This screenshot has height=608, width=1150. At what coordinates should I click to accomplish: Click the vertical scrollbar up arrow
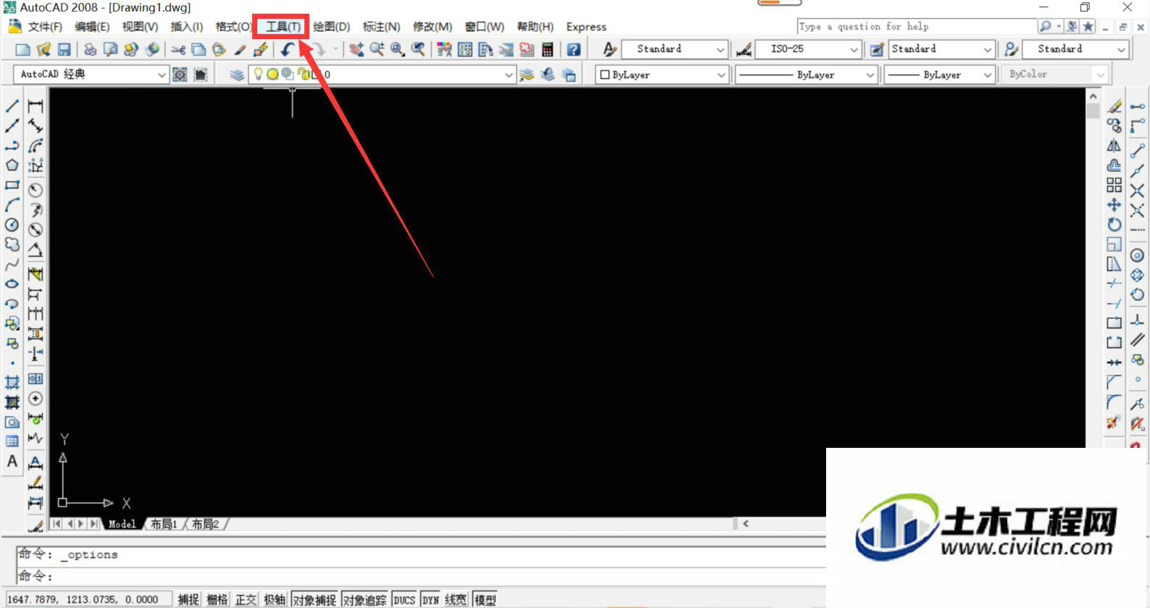tap(1093, 96)
